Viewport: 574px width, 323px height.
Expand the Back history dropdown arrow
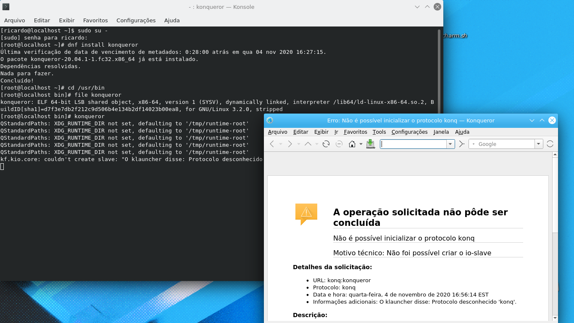click(x=281, y=144)
